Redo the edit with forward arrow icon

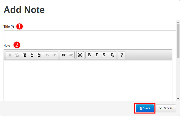54,55
